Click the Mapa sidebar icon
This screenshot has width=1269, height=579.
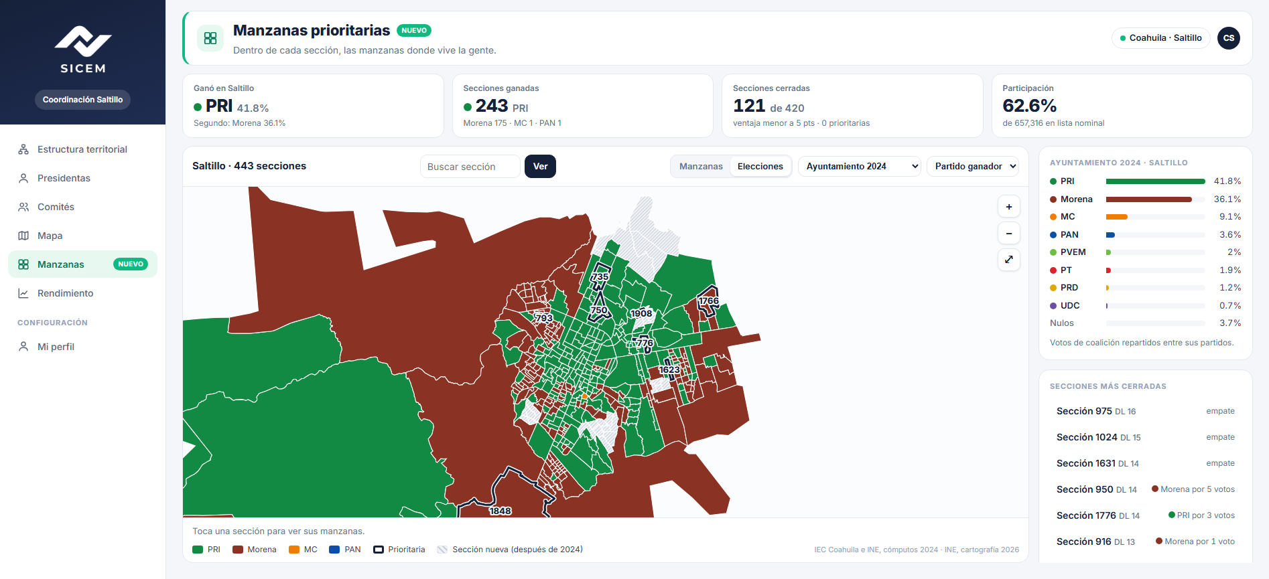tap(23, 236)
